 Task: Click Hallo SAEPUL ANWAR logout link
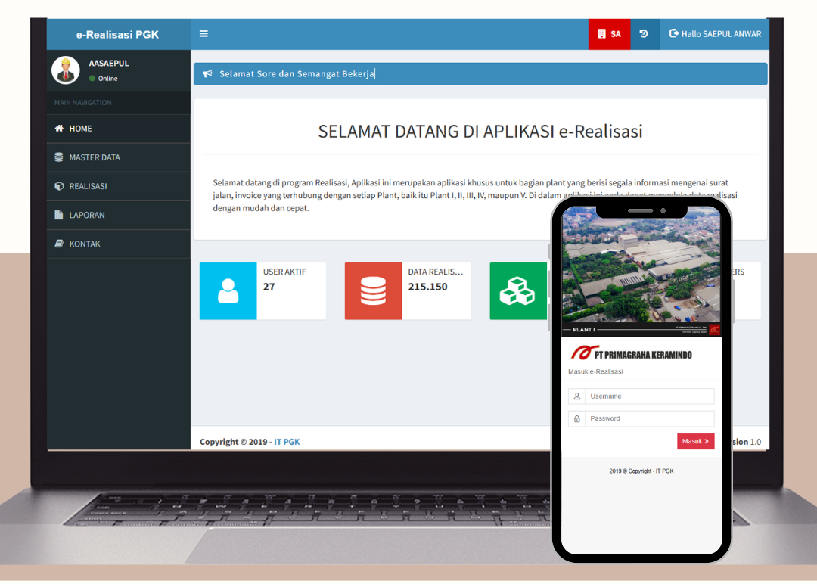[715, 34]
